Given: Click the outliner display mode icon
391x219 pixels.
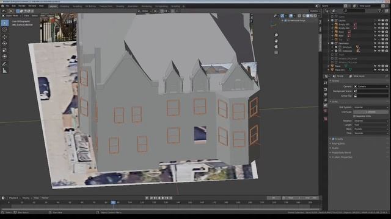Looking at the screenshot, I should coord(334,11).
